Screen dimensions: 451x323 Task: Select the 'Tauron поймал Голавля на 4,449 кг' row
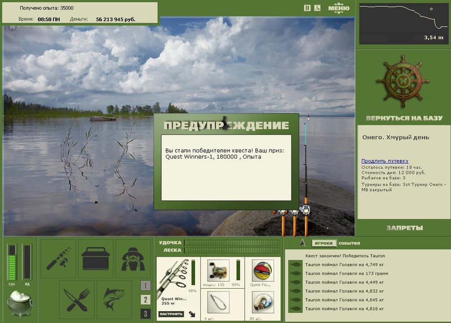(344, 282)
